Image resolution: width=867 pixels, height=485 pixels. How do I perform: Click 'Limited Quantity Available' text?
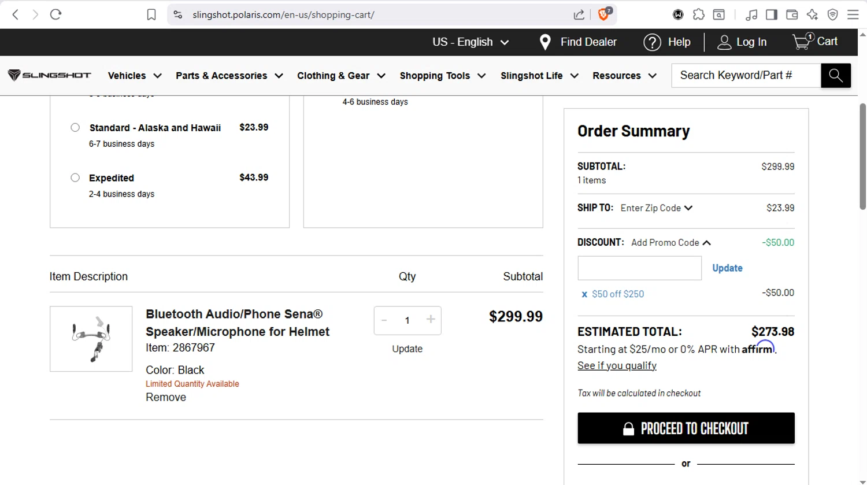(192, 384)
